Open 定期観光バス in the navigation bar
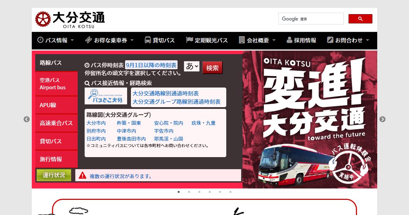 point(207,40)
